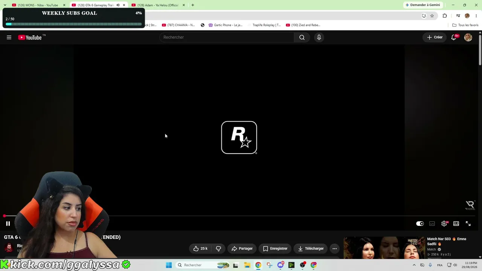Close the GTA 6 Gameplay Trailer tab
The height and width of the screenshot is (271, 482).
click(x=124, y=5)
